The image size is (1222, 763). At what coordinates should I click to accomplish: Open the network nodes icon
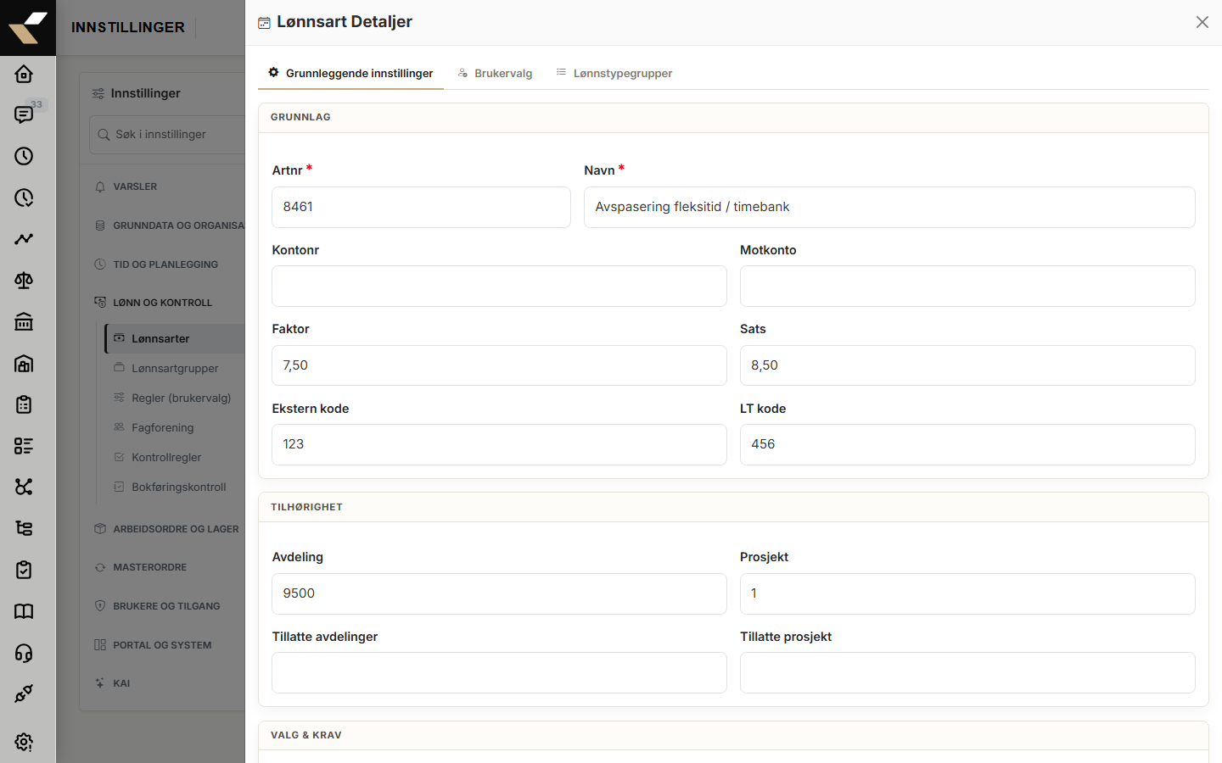pyautogui.click(x=24, y=487)
